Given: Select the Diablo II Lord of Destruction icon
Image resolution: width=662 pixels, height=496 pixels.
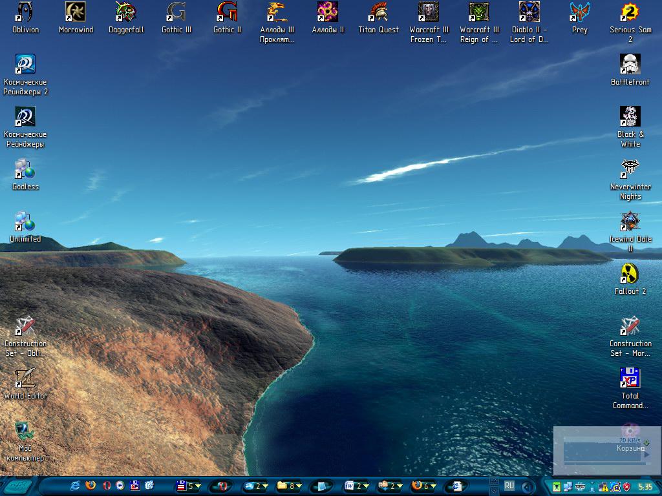Looking at the screenshot, I should [x=529, y=23].
